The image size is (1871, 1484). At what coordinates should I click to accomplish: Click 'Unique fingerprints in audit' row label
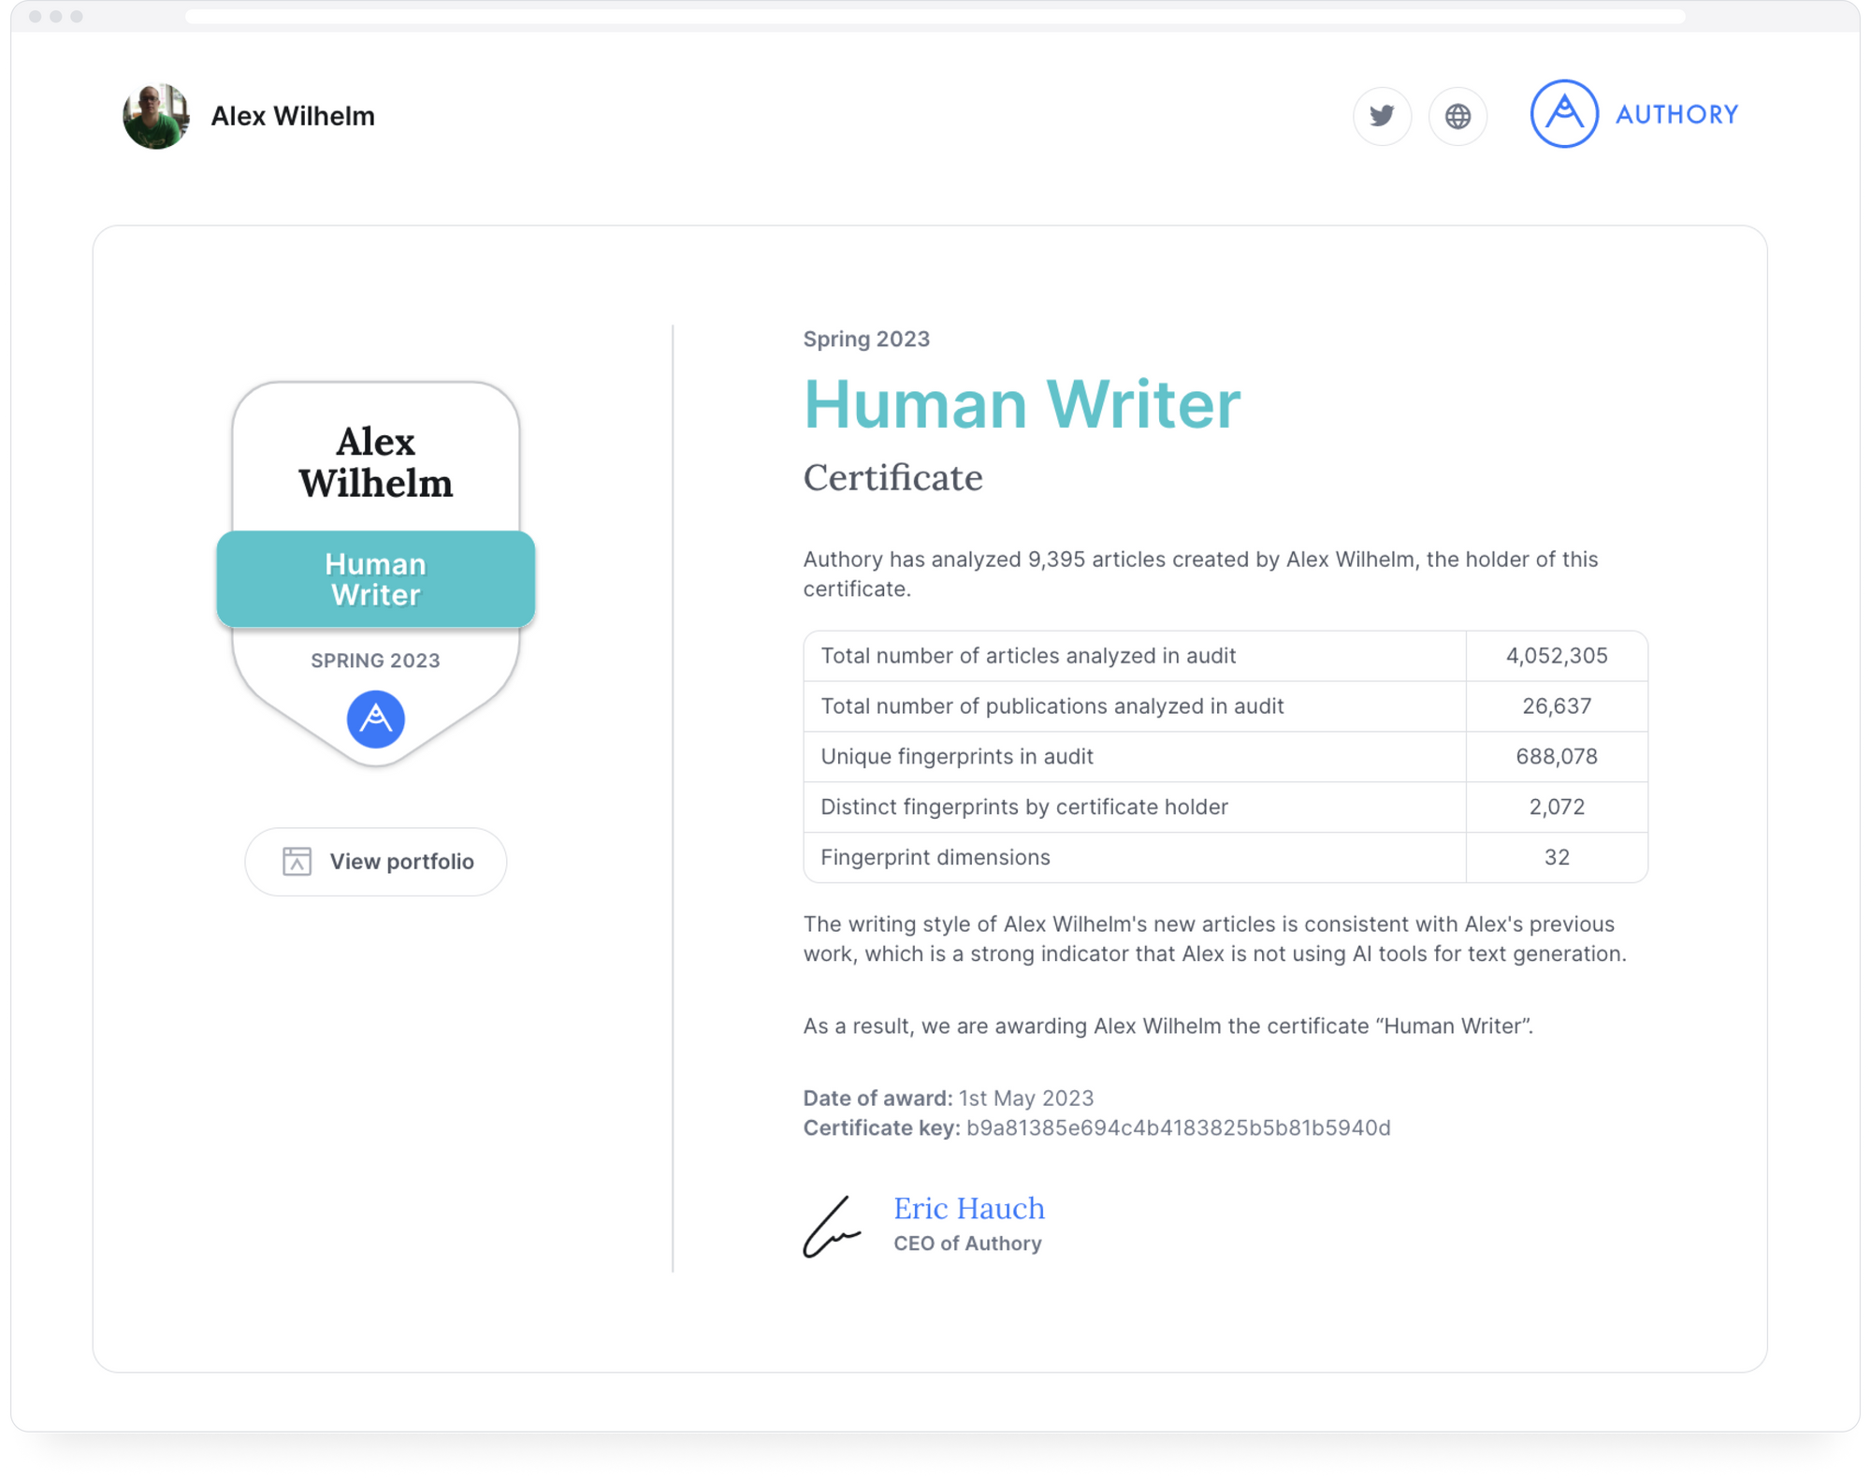tap(956, 757)
